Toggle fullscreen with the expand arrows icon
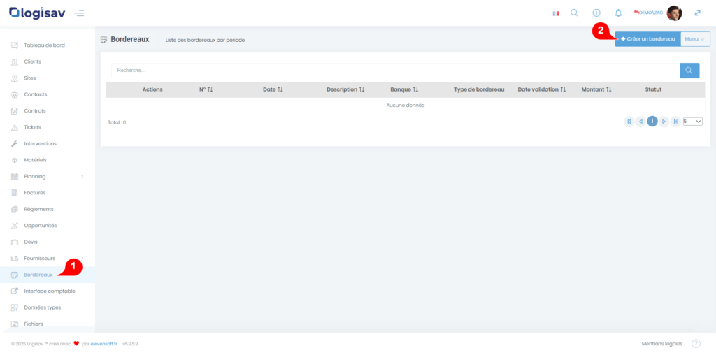The height and width of the screenshot is (355, 716). 697,13
